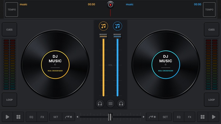Start recording with the red record button
This screenshot has width=221, height=124.
tap(110, 5)
